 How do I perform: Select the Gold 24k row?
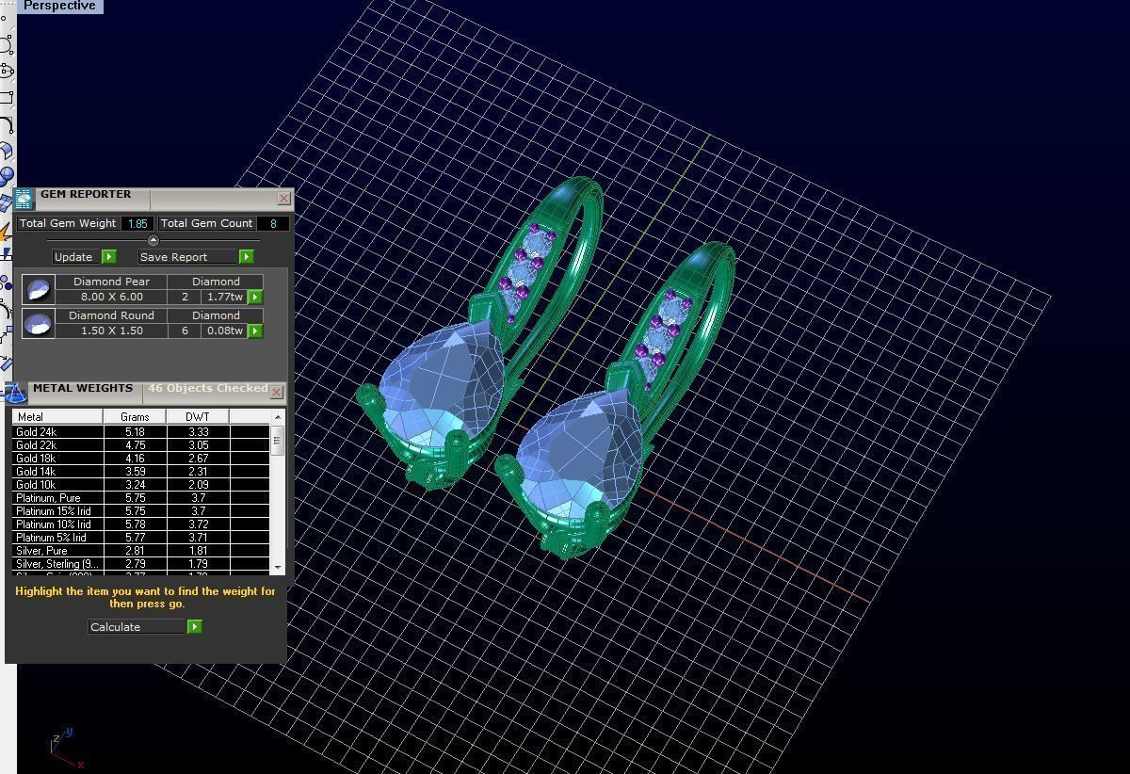[141, 432]
